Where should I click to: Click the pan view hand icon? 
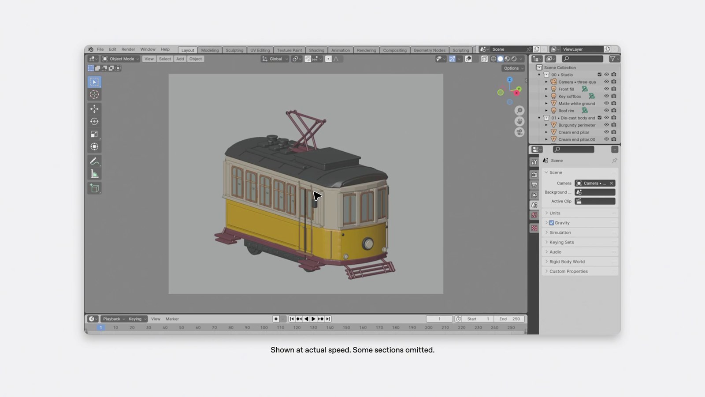tap(519, 121)
